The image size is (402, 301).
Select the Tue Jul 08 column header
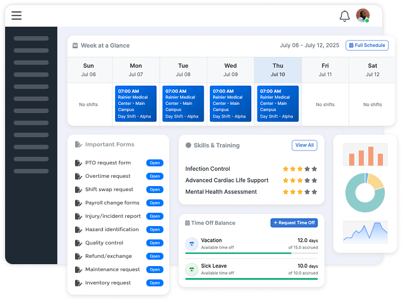[x=183, y=70]
